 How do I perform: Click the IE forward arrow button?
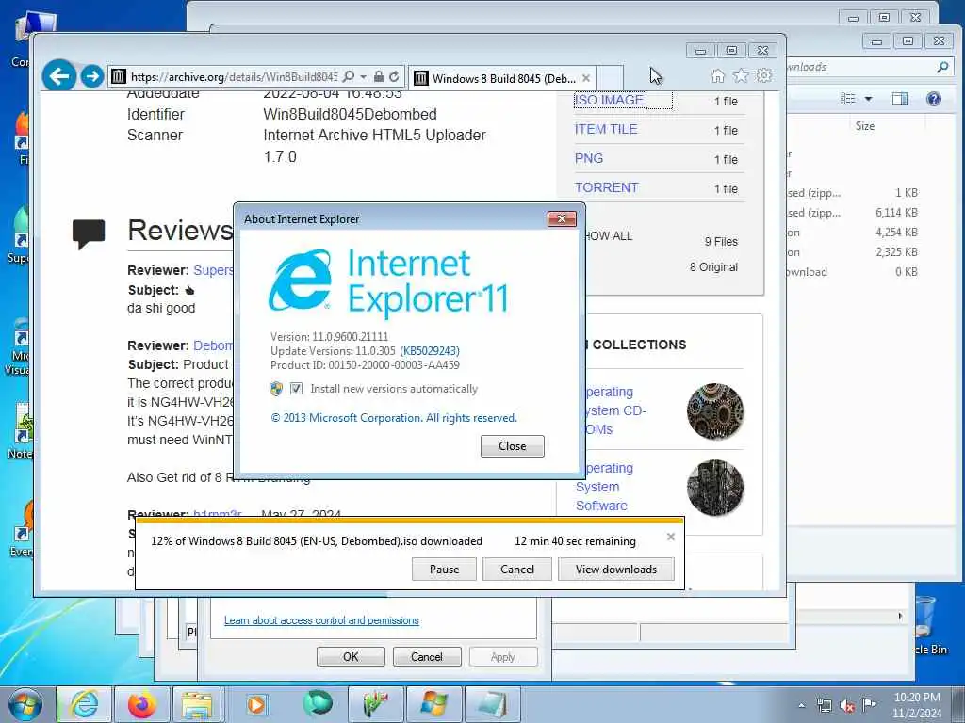(92, 76)
